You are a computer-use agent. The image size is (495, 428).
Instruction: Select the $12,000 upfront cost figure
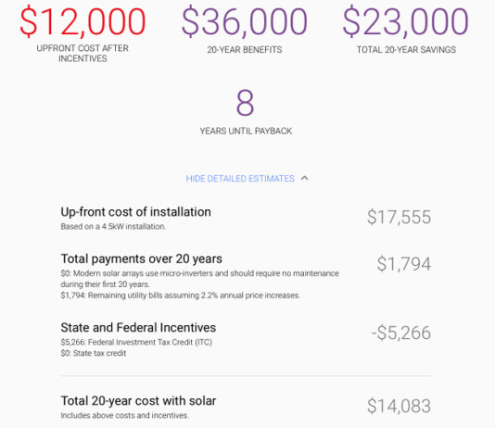(82, 21)
